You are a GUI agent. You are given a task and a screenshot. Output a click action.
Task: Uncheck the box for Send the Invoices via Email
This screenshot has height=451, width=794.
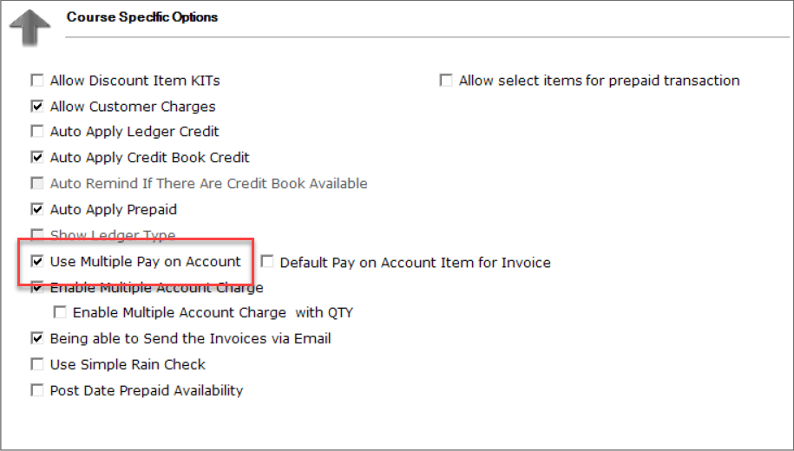click(37, 338)
